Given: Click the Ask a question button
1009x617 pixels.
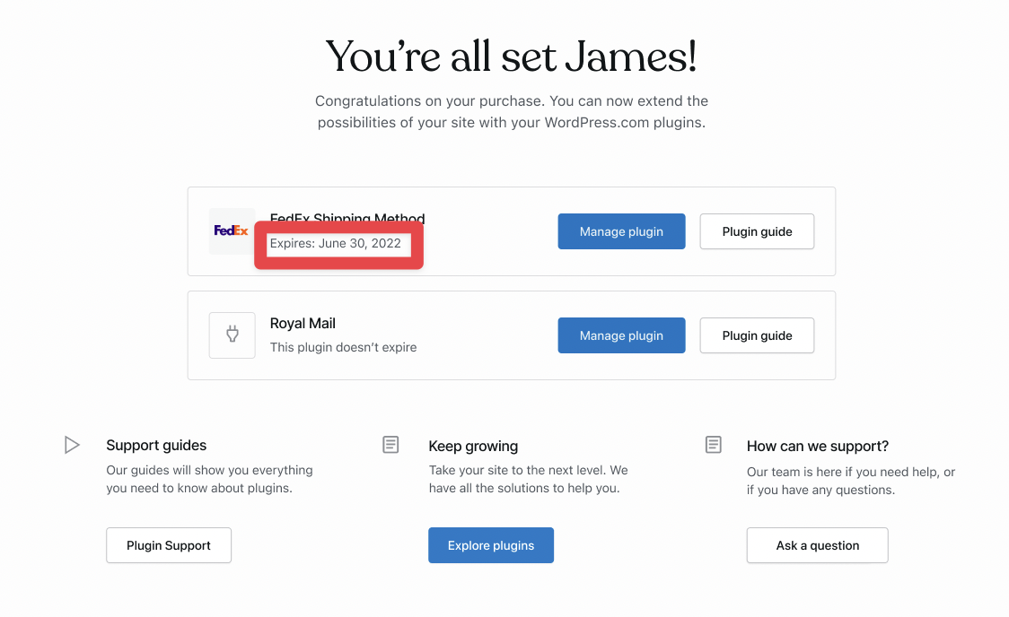Looking at the screenshot, I should click(x=817, y=544).
